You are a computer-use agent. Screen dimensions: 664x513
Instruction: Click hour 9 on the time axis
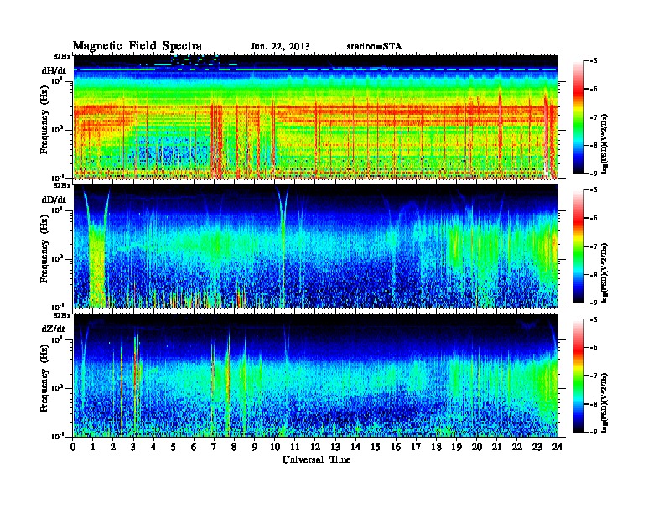tap(255, 447)
